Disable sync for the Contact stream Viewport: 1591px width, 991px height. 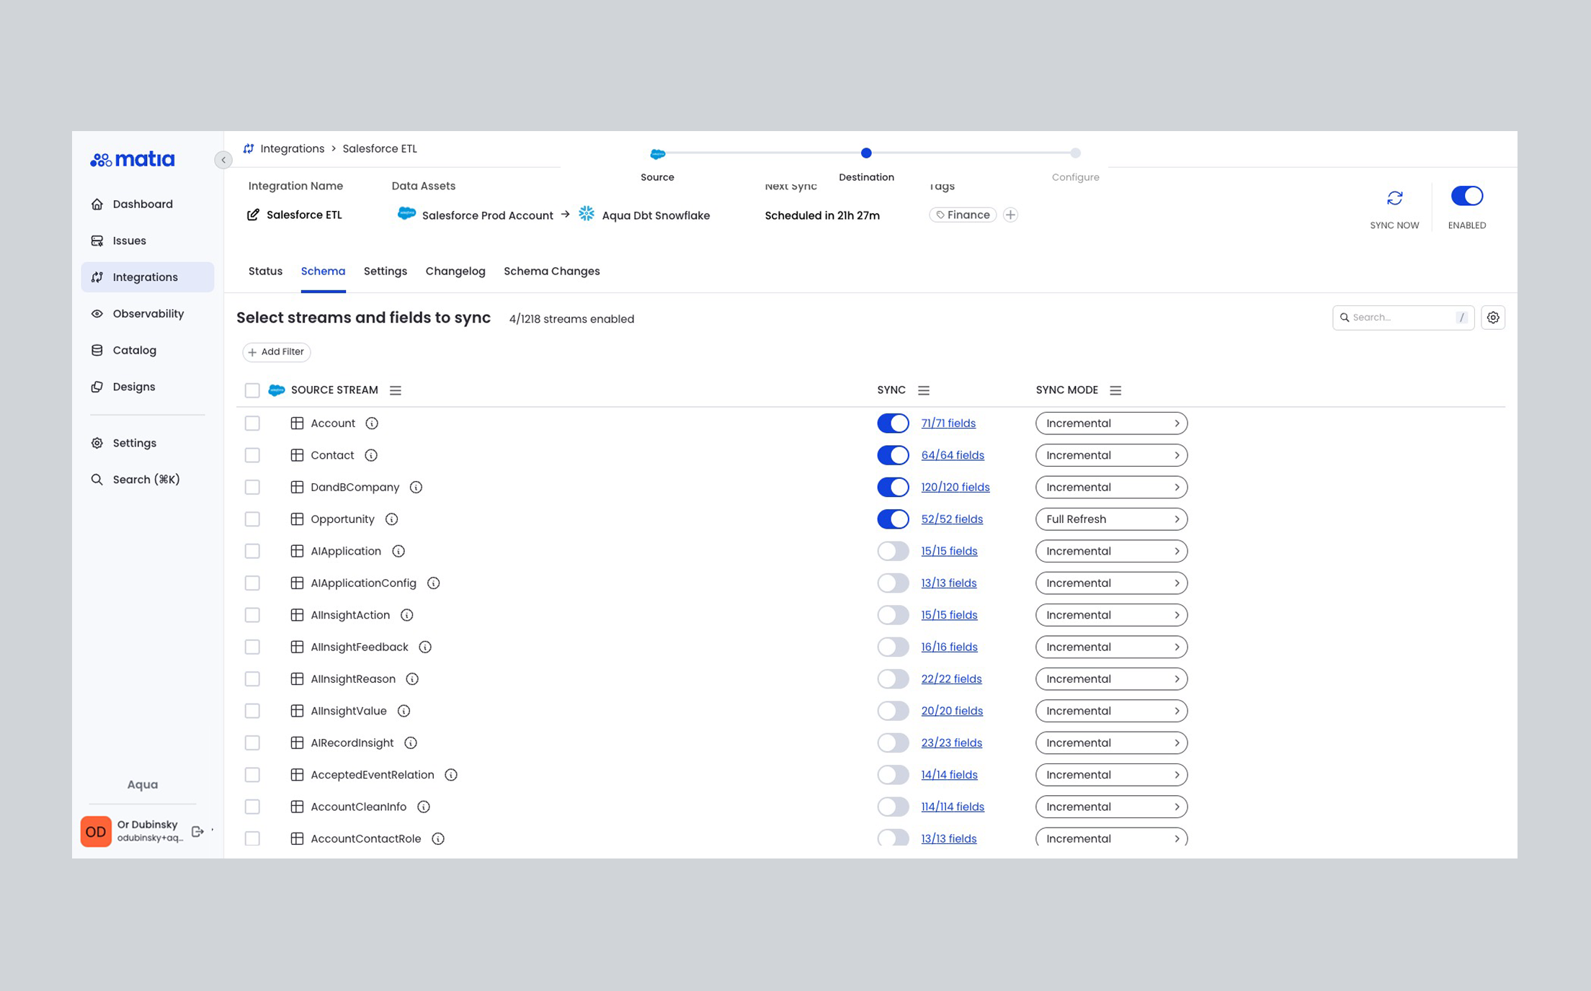(x=893, y=455)
